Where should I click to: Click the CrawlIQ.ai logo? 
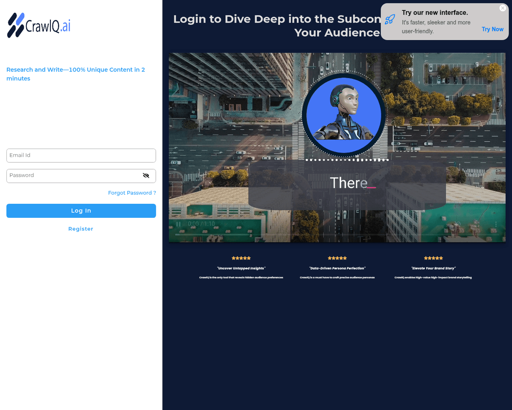click(39, 26)
